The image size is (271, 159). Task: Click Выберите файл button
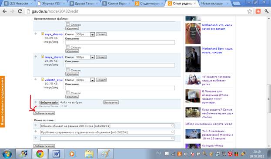(x=49, y=103)
